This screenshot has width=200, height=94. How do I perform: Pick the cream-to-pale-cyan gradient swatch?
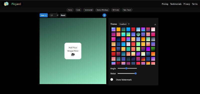click(x=143, y=54)
